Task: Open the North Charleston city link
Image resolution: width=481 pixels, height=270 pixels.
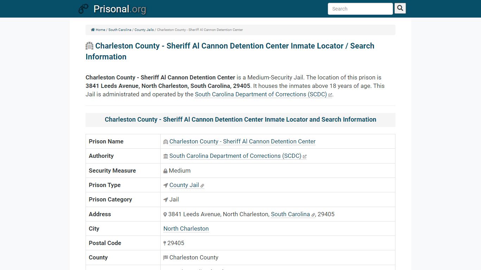Action: click(x=186, y=229)
